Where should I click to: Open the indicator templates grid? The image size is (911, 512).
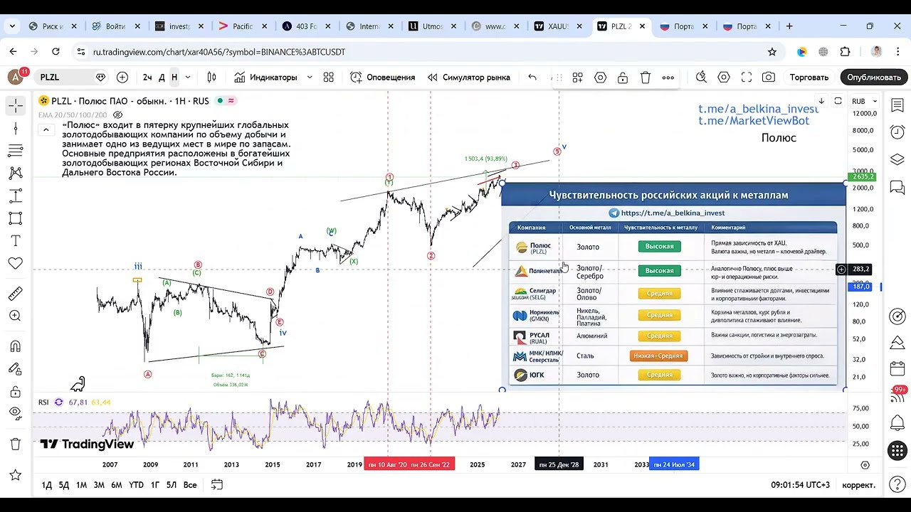pos(328,77)
